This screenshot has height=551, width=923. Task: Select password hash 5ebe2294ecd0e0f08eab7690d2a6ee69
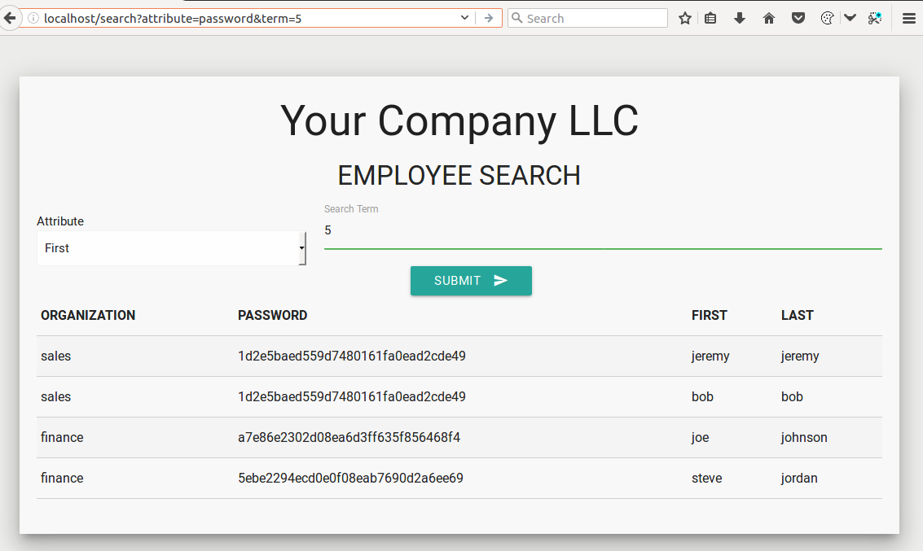click(x=350, y=478)
